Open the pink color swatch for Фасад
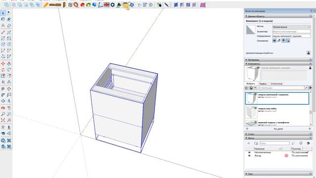The height and width of the screenshot is (178, 316). (x=286, y=156)
